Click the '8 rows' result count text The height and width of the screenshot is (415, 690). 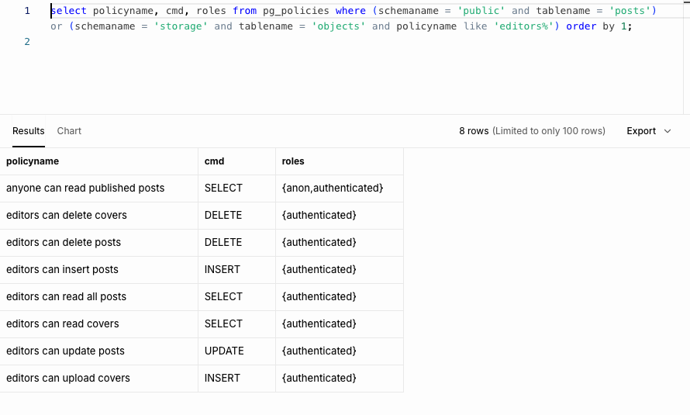(474, 131)
